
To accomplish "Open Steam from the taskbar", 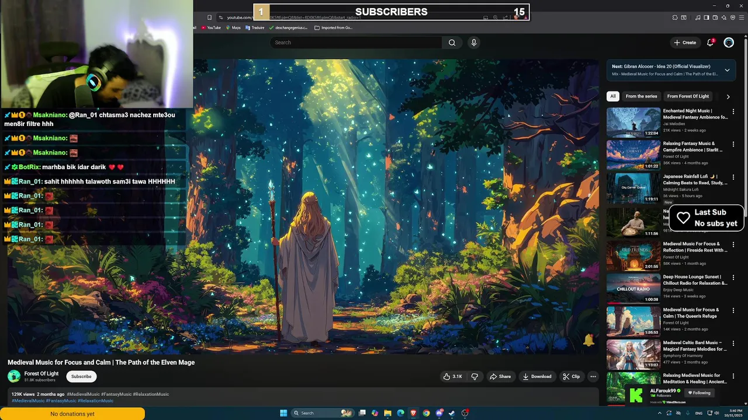I will pyautogui.click(x=452, y=413).
